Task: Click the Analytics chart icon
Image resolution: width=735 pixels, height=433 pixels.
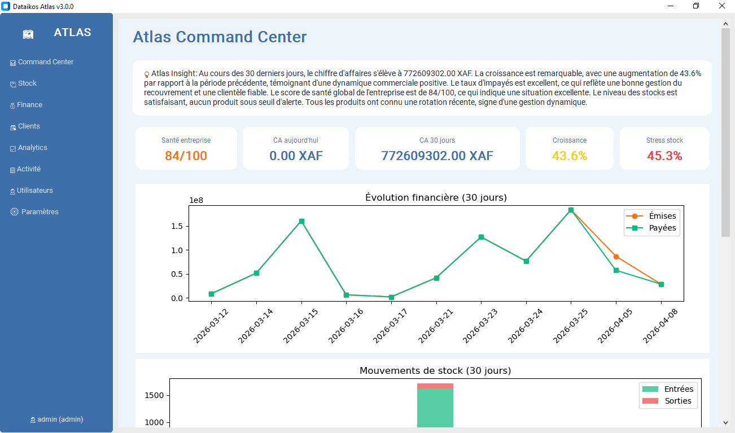Action: tap(13, 148)
